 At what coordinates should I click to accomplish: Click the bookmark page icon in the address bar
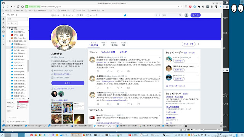181,7
